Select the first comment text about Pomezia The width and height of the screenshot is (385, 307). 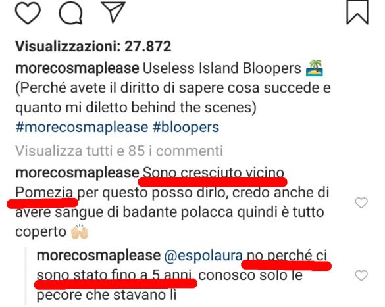click(172, 202)
